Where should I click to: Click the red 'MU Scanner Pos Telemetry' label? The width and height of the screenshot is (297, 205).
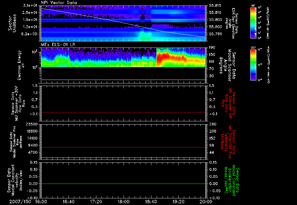(x=228, y=142)
